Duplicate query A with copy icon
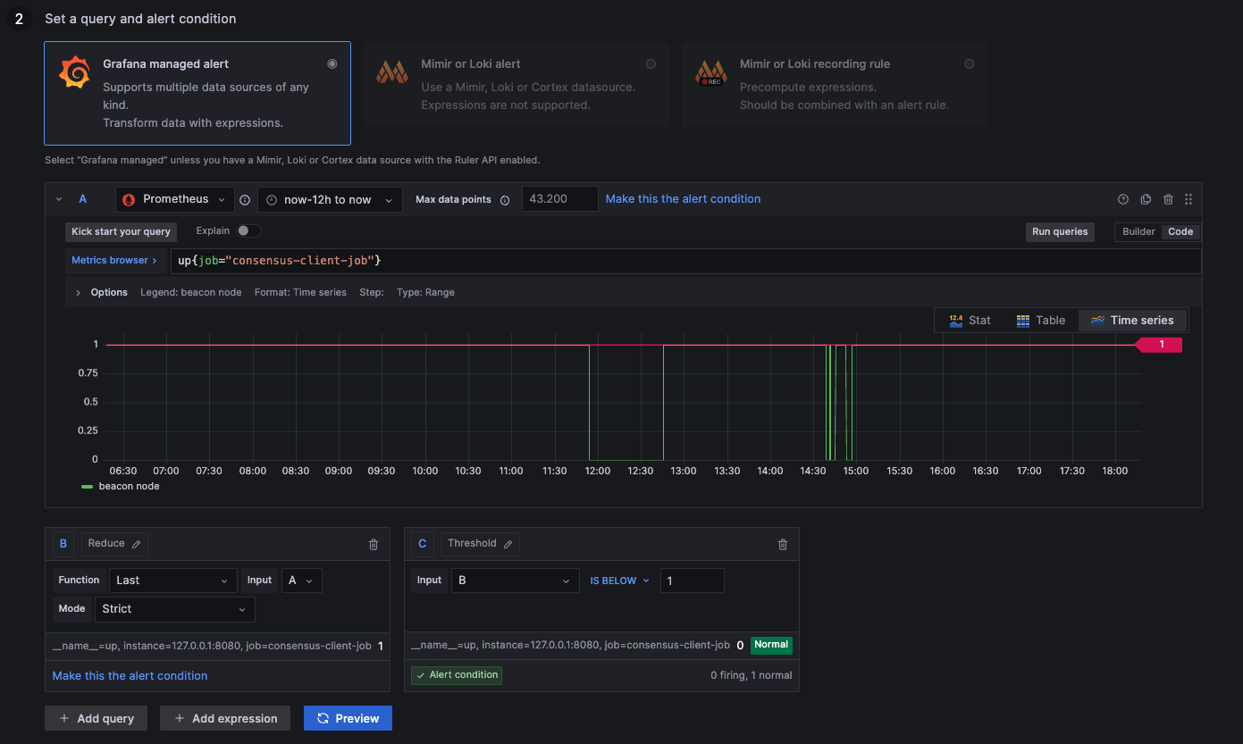The height and width of the screenshot is (744, 1243). tap(1146, 199)
